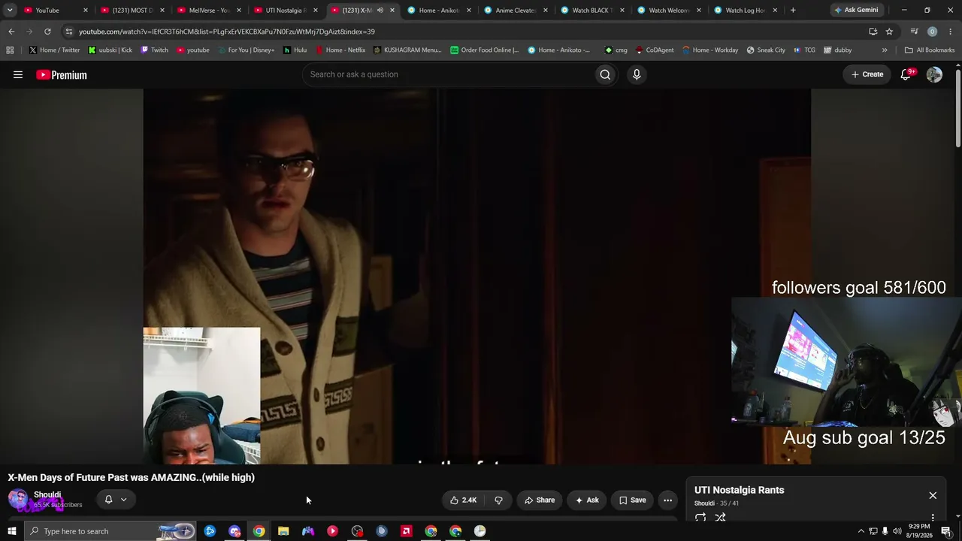Go back in browser history

11,32
